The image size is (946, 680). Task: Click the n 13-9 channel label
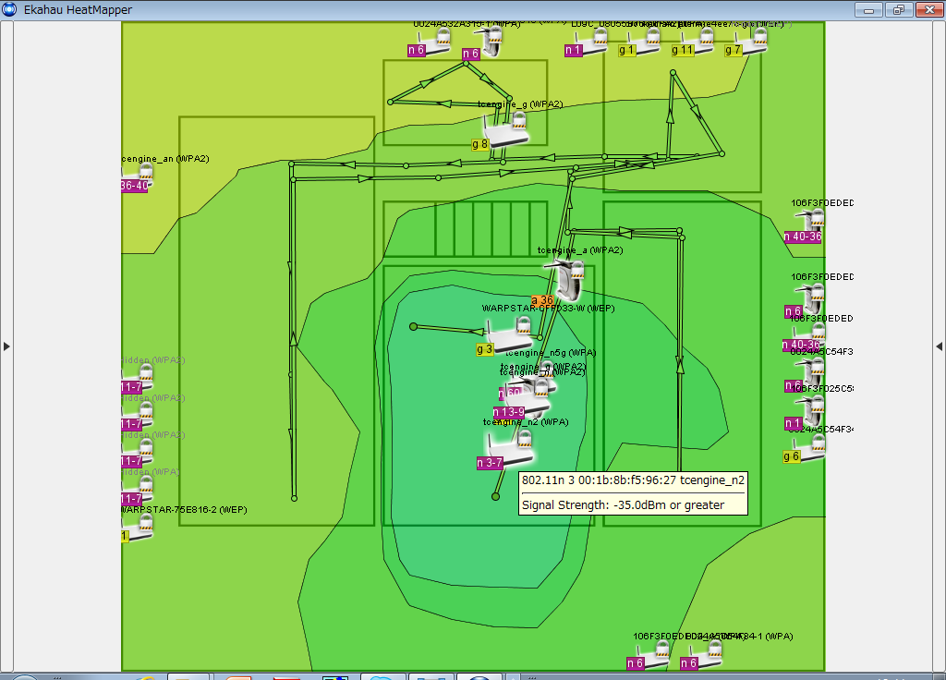pyautogui.click(x=509, y=412)
